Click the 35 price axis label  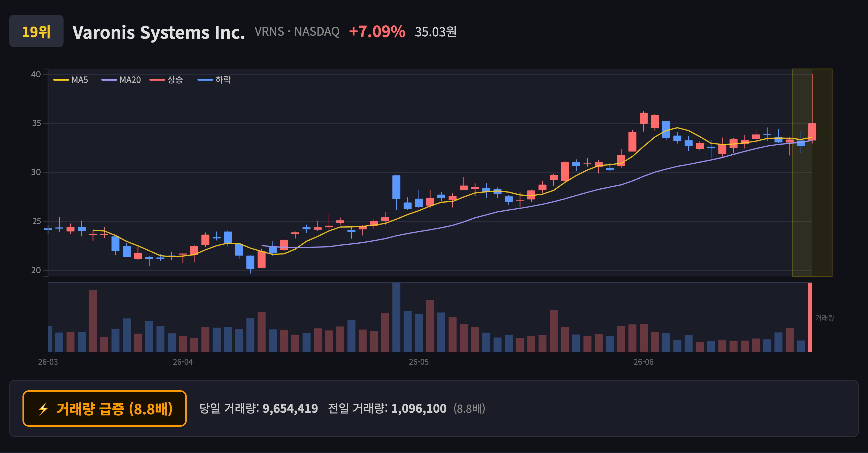(36, 123)
